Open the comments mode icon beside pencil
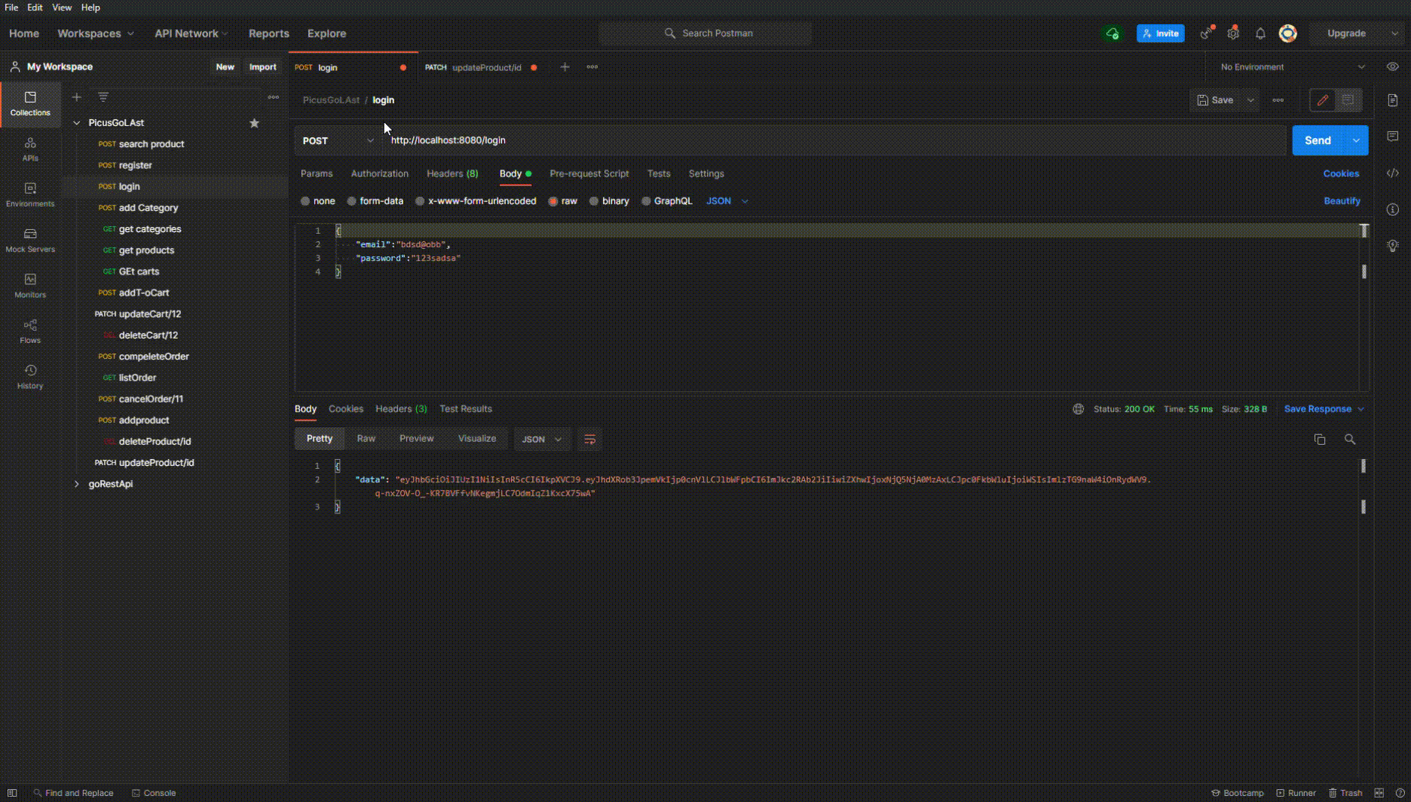Image resolution: width=1411 pixels, height=802 pixels. [1348, 99]
